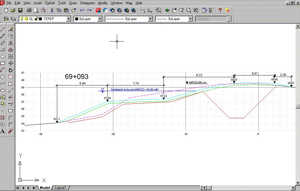The height and width of the screenshot is (191, 300).
Task: Click the vertical scrollbar down arrow
Action: 298,183
